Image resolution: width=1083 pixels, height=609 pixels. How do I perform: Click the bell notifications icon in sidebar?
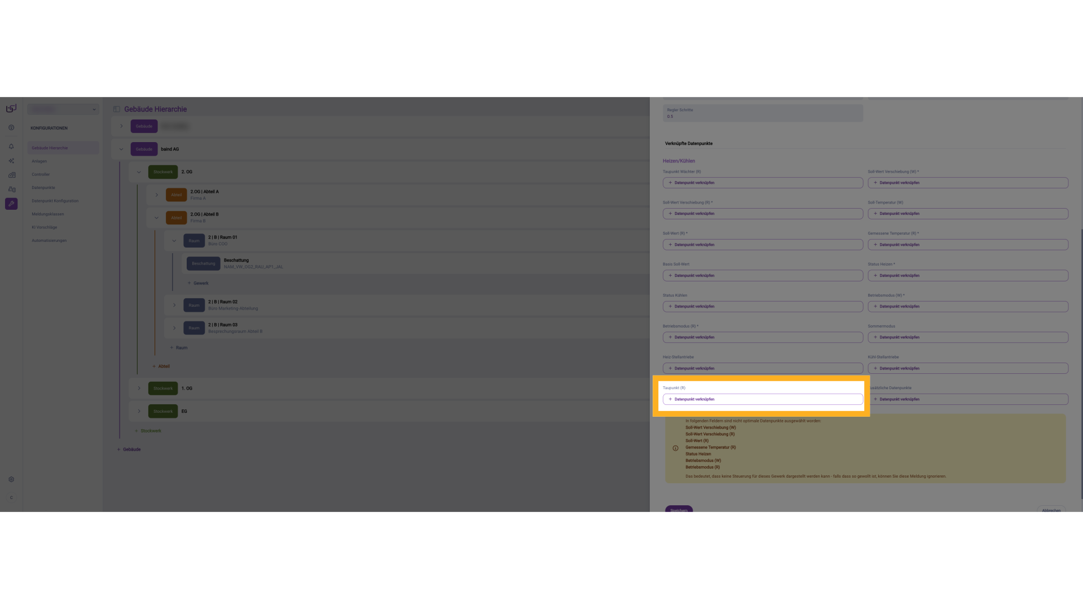(11, 147)
